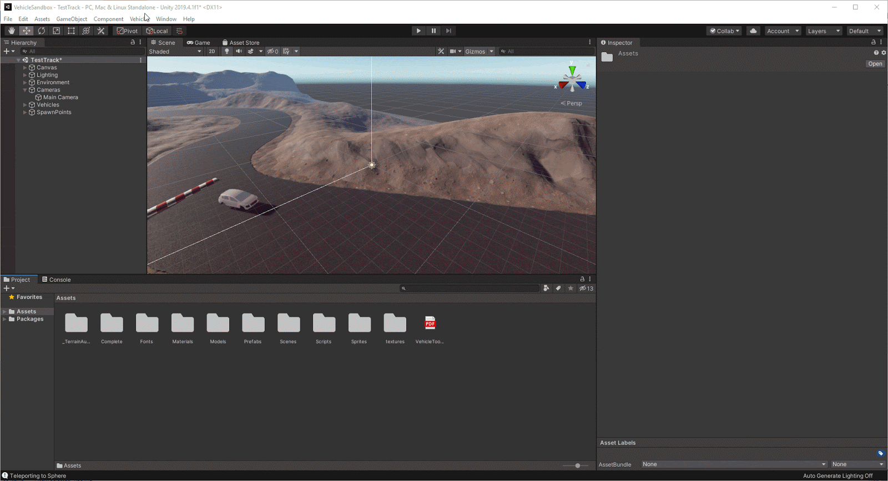Select the Rotate tool
Image resolution: width=888 pixels, height=481 pixels.
tap(42, 31)
